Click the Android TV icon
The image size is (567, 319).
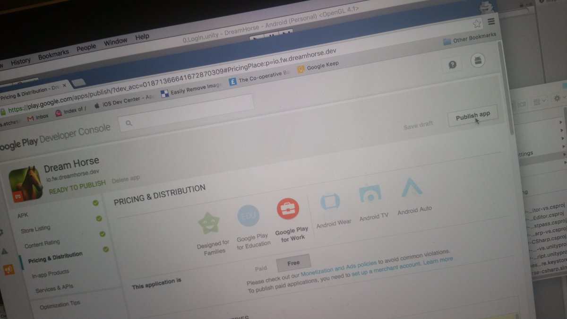click(x=369, y=195)
